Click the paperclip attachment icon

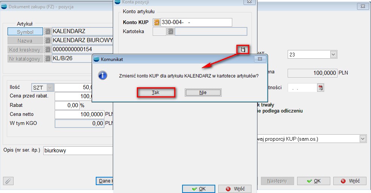pos(8,181)
